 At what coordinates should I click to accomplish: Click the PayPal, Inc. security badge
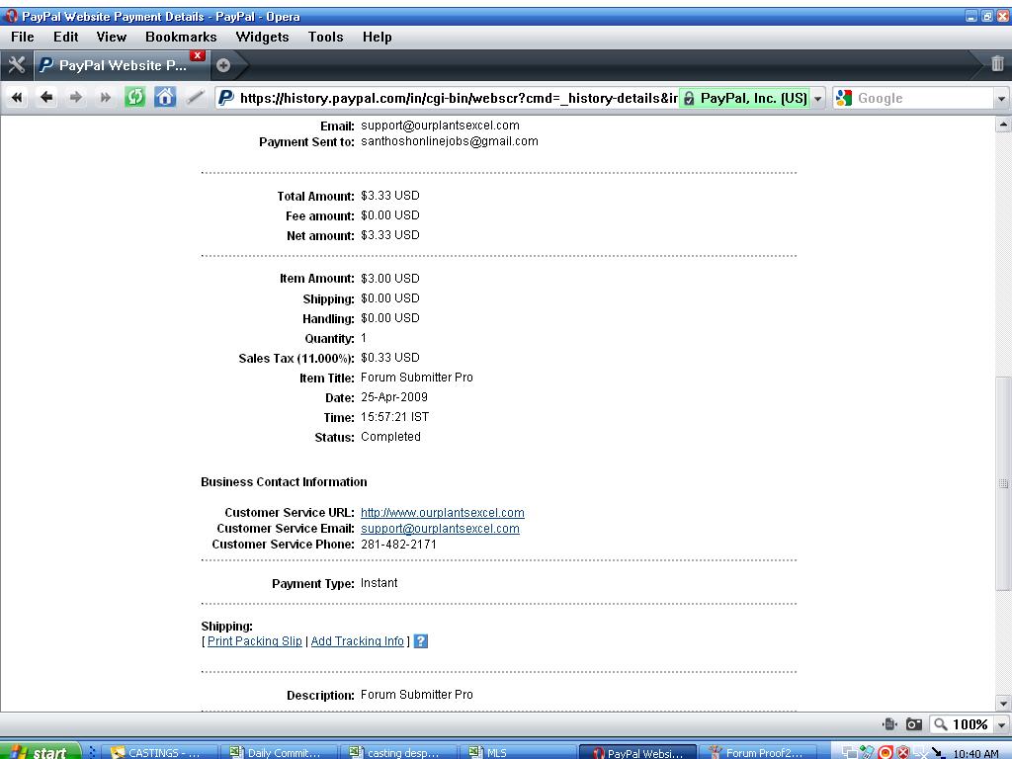(745, 98)
